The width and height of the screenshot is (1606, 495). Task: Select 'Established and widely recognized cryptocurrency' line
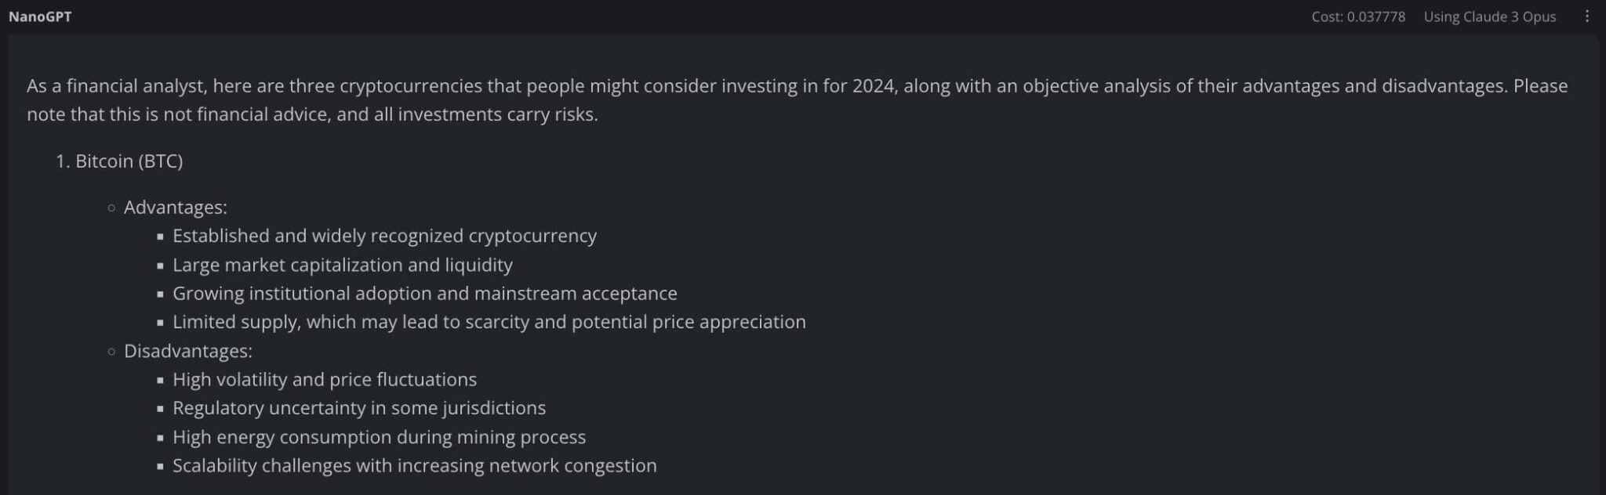point(384,236)
